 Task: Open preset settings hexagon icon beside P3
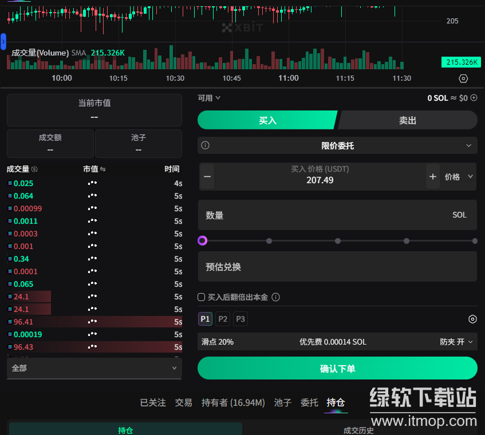(x=472, y=319)
